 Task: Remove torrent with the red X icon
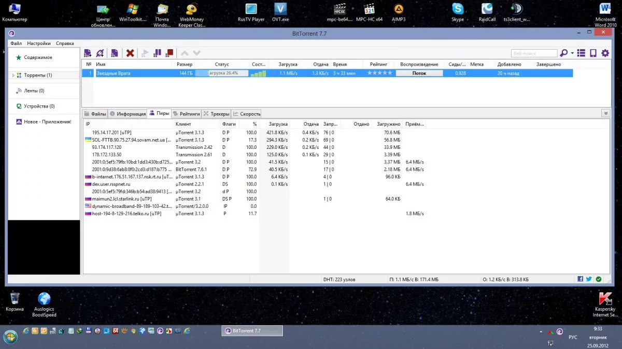(130, 53)
